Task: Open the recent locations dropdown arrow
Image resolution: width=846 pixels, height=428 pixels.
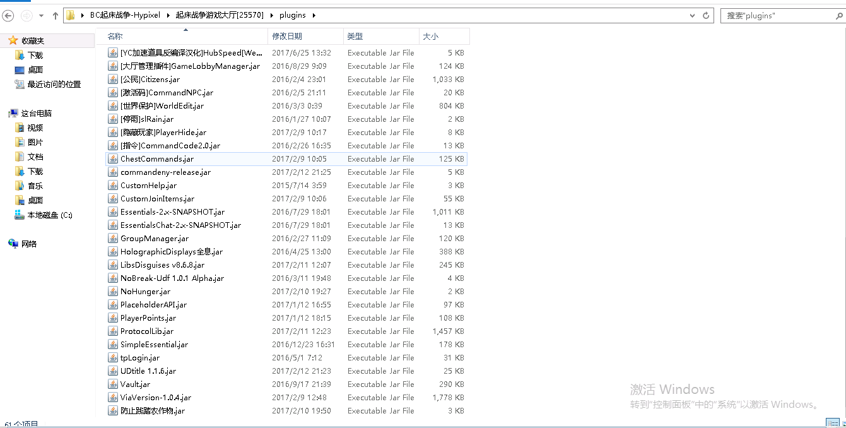Action: pos(42,16)
